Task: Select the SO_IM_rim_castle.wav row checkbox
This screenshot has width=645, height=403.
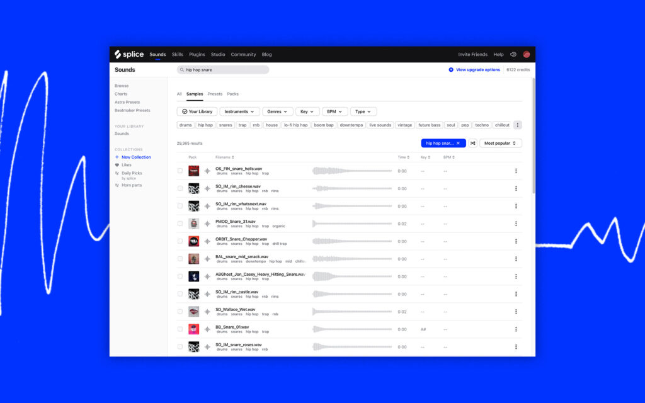Action: tap(179, 294)
